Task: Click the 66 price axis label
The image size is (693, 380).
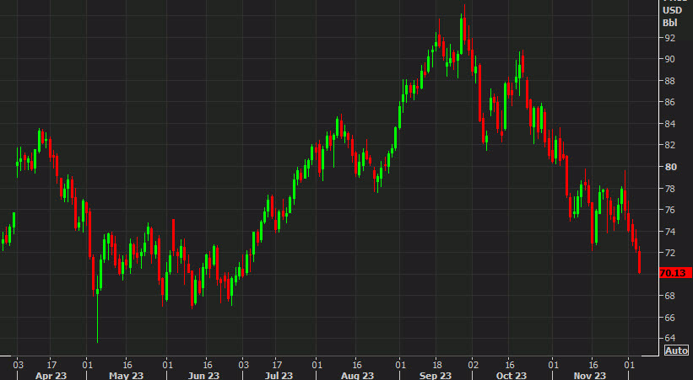Action: (x=669, y=318)
